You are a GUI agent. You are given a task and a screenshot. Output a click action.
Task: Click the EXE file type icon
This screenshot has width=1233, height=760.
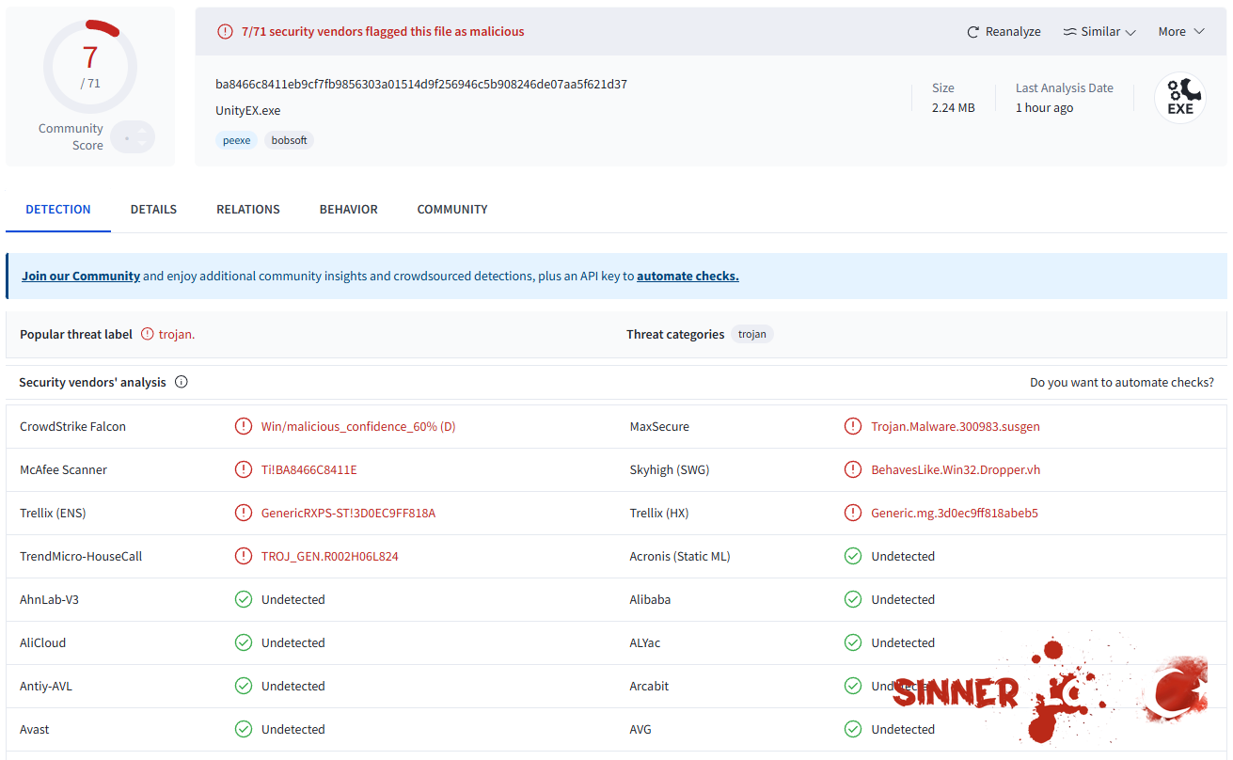tap(1180, 98)
